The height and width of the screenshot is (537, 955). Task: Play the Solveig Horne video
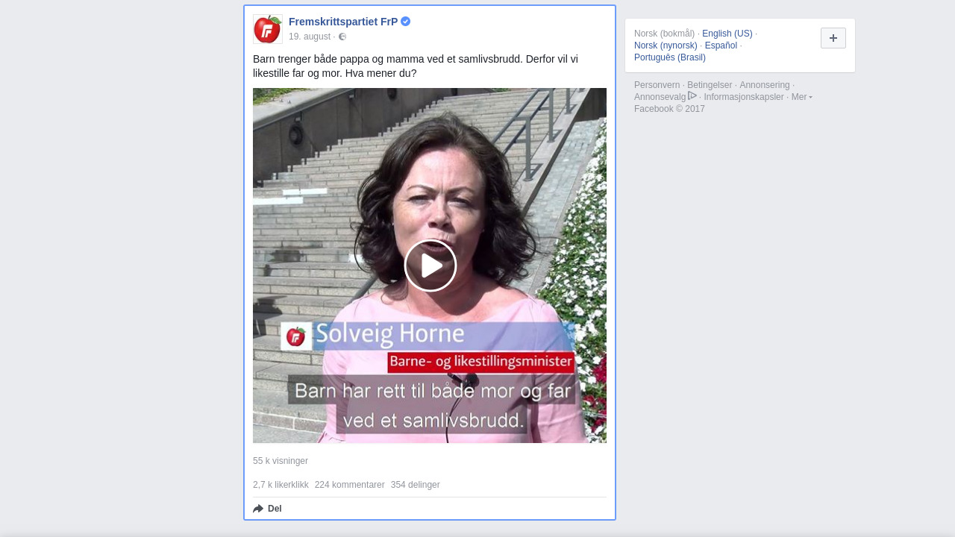430,266
